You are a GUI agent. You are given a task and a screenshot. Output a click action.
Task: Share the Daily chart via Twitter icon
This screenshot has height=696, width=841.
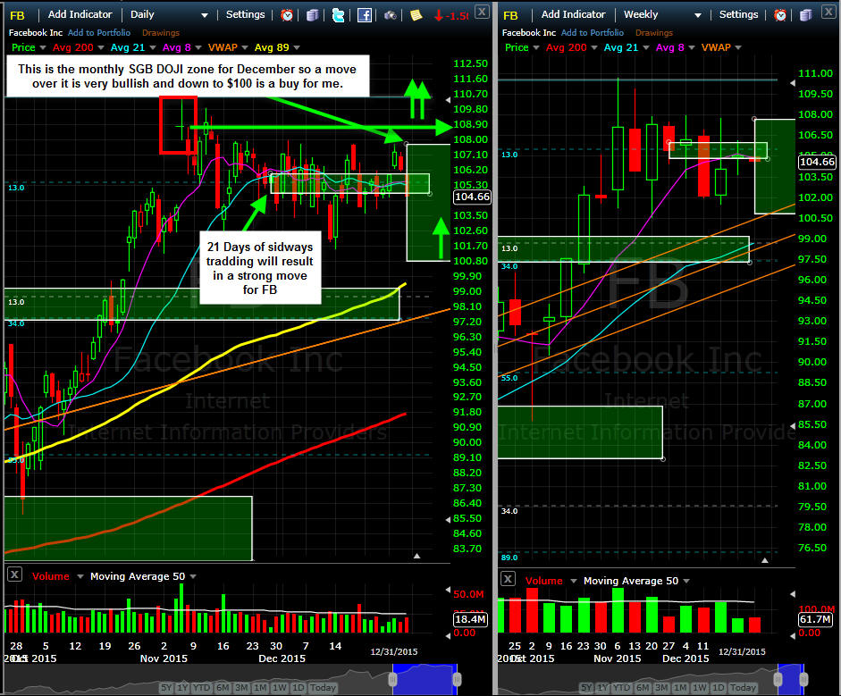click(x=339, y=15)
